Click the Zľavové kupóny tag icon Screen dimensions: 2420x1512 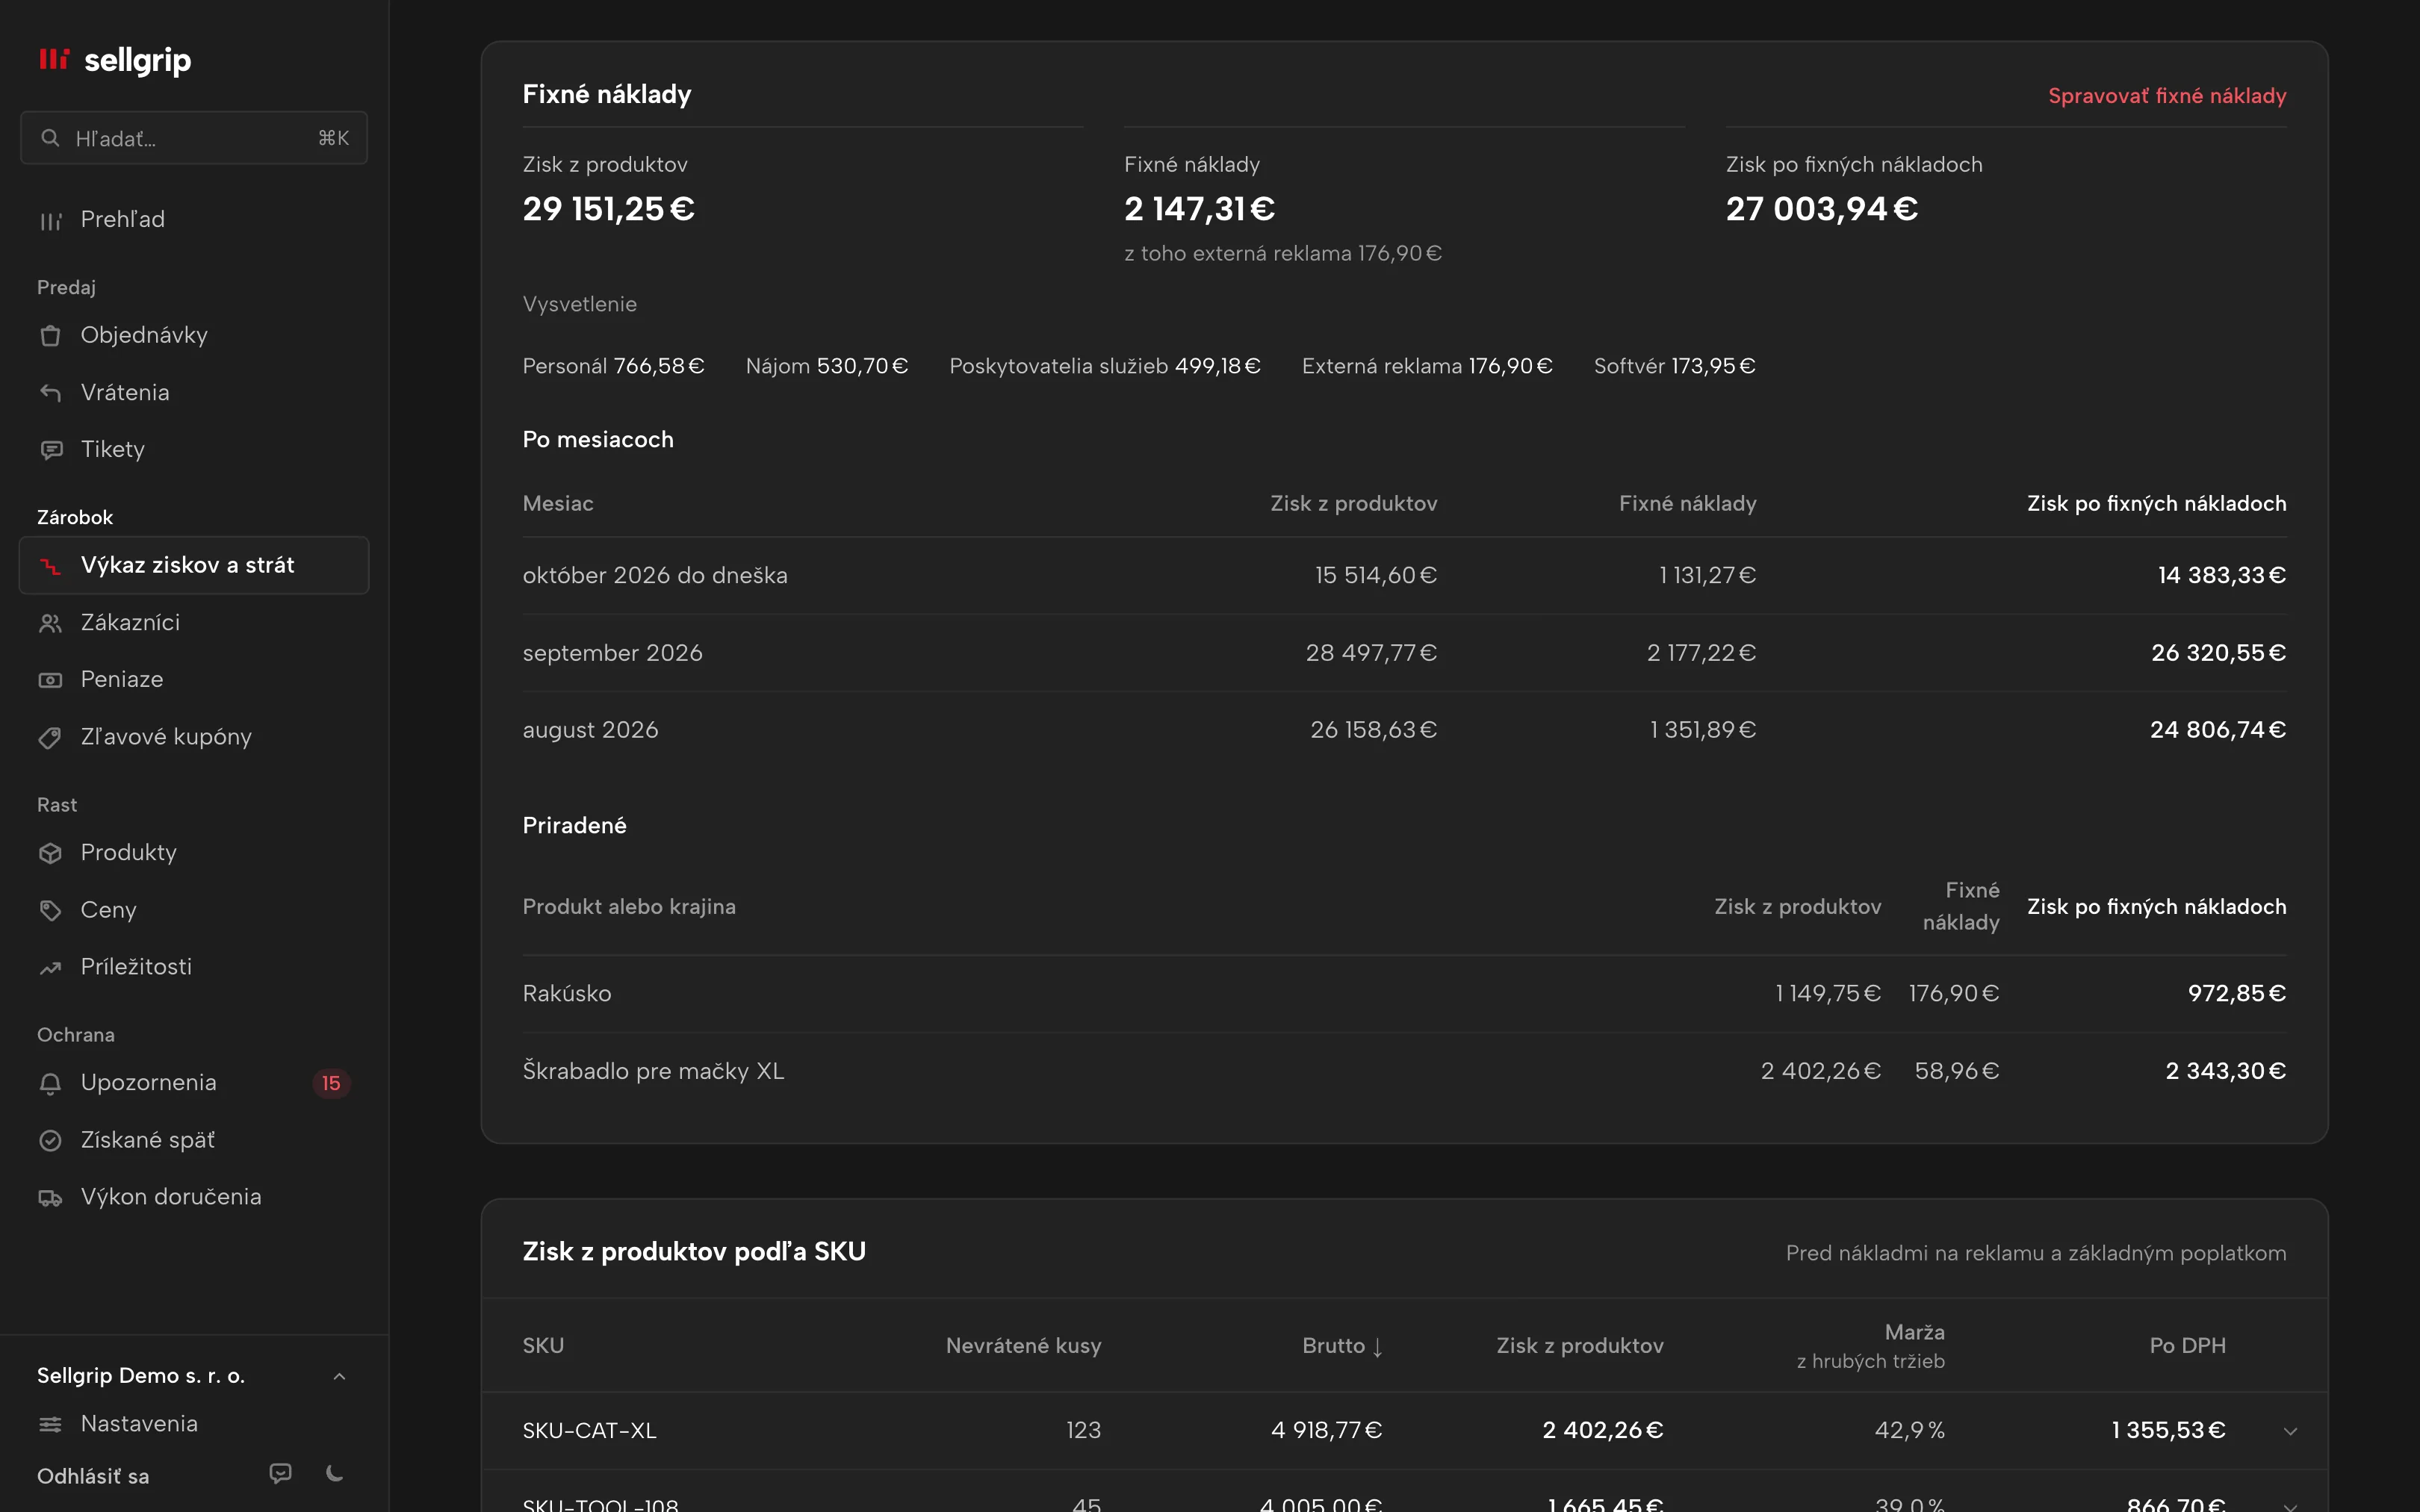(50, 737)
